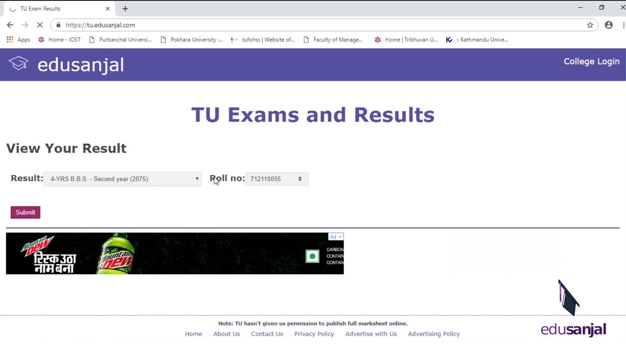This screenshot has height=352, width=626.
Task: Open the Privacy Policy footer link
Action: 314,334
